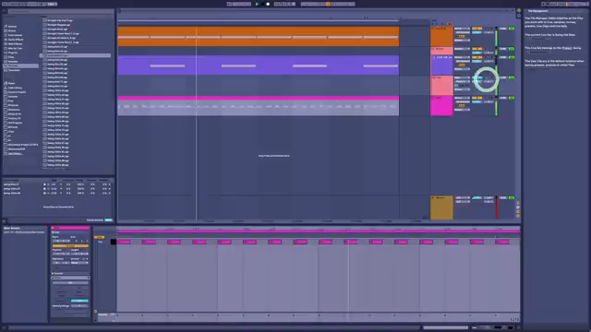Open input type dropdown of purple track
Viewport: 591px width, 332px height.
(x=462, y=57)
